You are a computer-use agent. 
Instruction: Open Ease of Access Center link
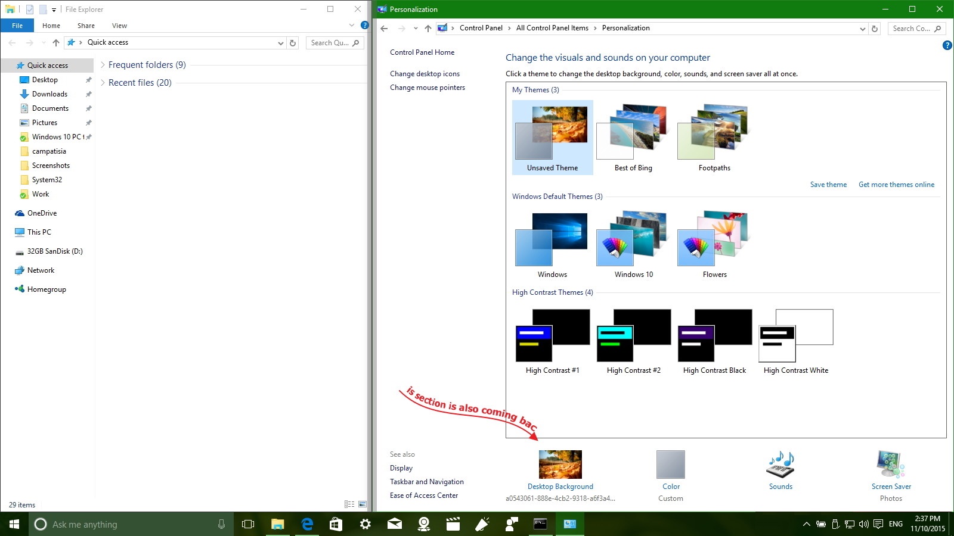[424, 496]
